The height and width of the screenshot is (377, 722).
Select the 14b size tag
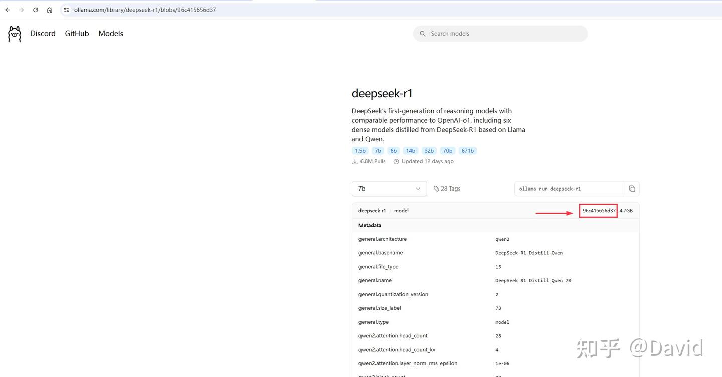pos(411,151)
